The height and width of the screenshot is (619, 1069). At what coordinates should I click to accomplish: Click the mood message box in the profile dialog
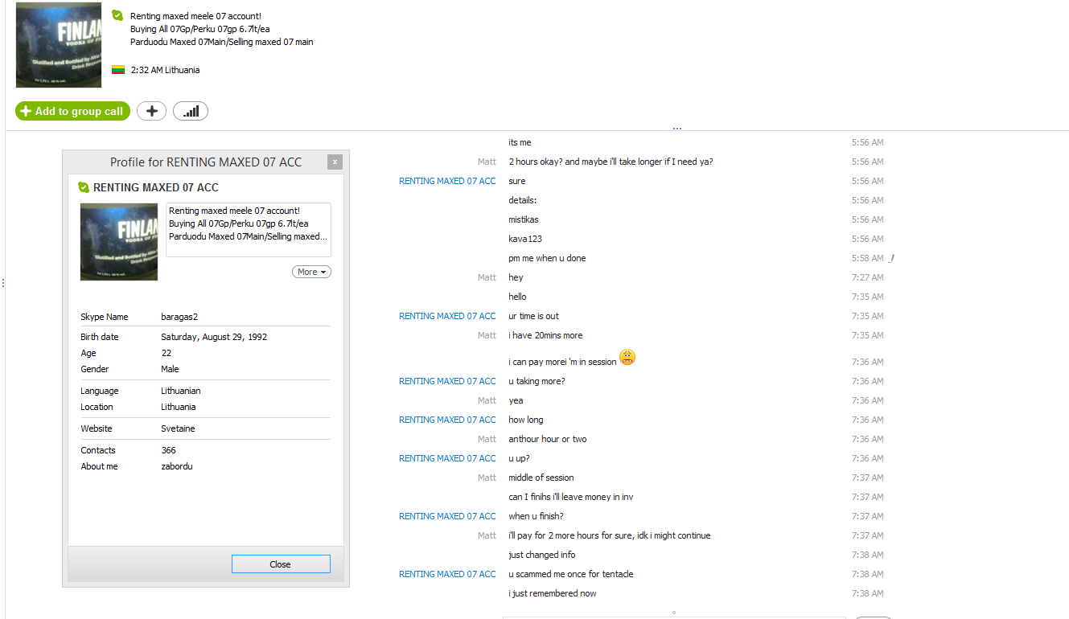tap(249, 230)
